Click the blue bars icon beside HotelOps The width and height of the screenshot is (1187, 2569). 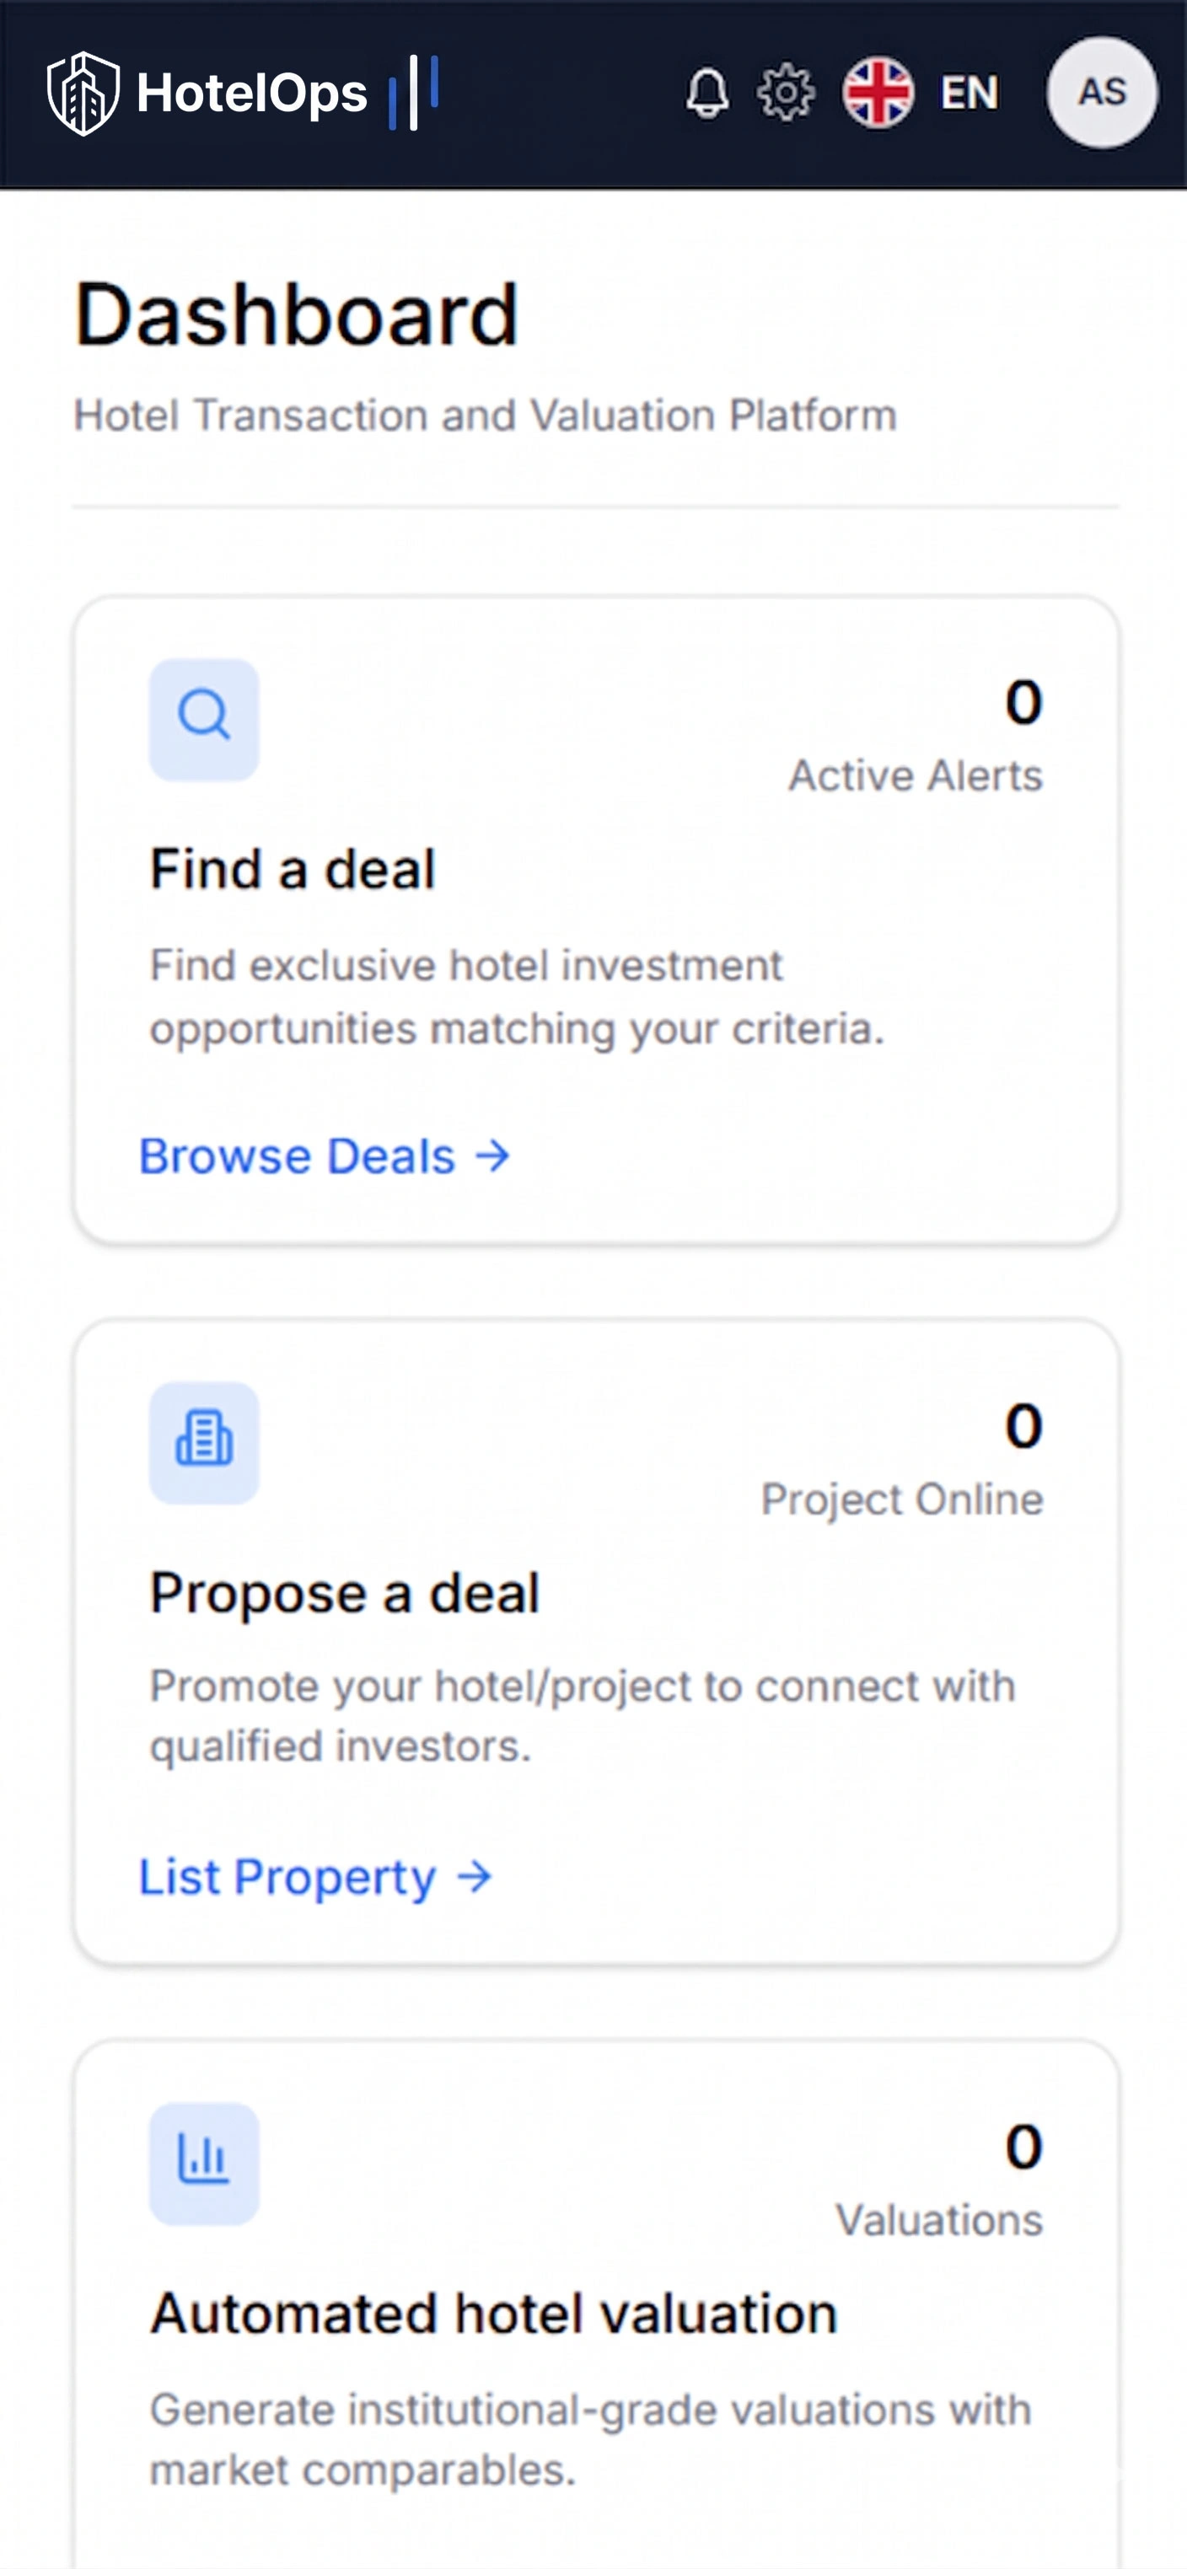[414, 92]
